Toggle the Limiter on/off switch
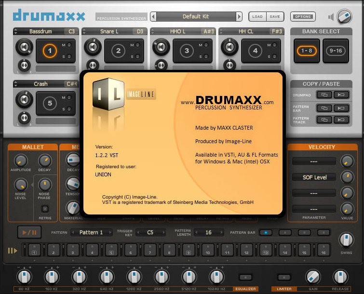The image size is (364, 294). (283, 278)
